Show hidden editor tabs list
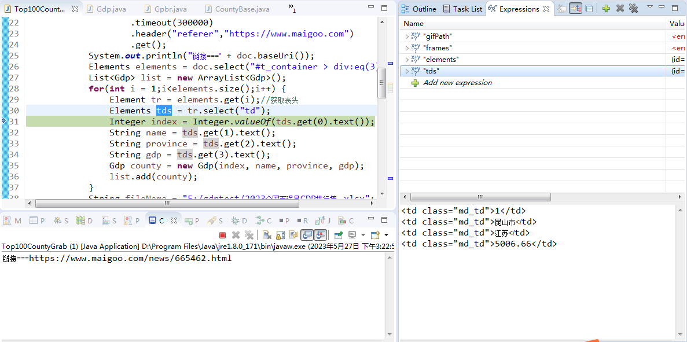This screenshot has width=687, height=342. tap(292, 8)
